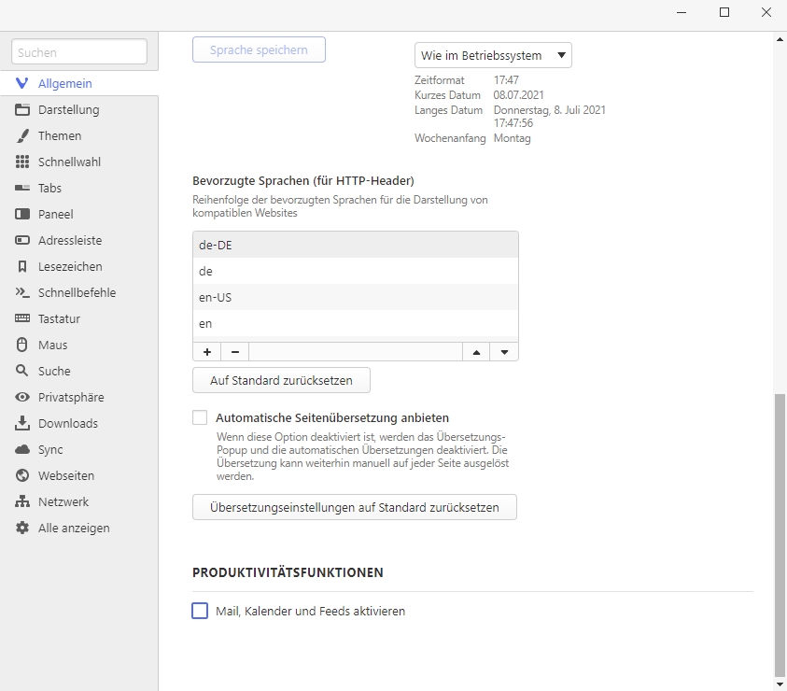Click Auf Standard zurücksetzen button

[x=281, y=380]
